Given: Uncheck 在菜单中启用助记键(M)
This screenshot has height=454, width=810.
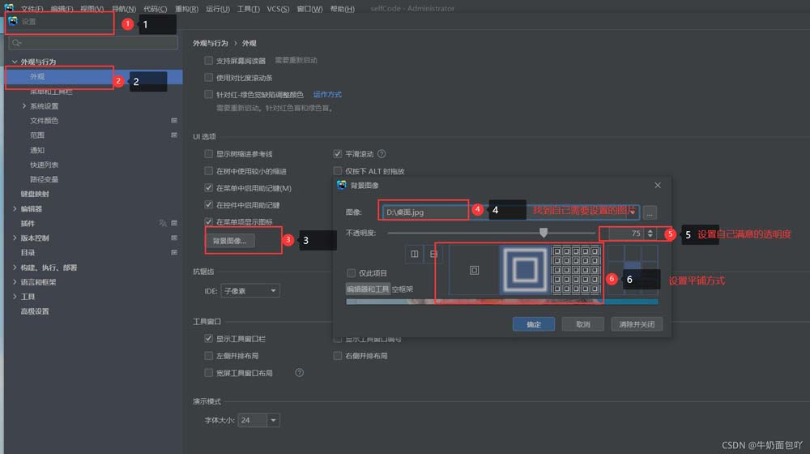Looking at the screenshot, I should [209, 188].
